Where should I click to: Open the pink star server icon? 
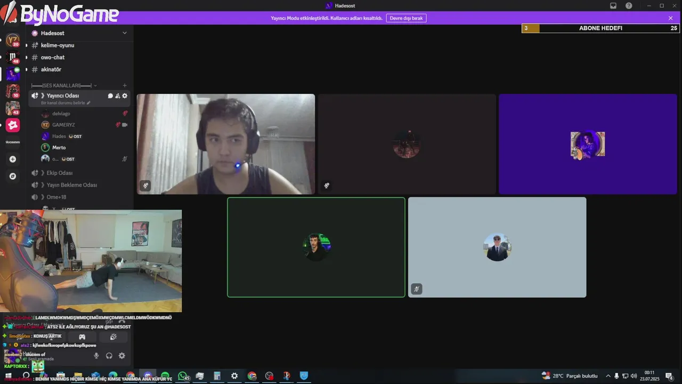(x=13, y=125)
